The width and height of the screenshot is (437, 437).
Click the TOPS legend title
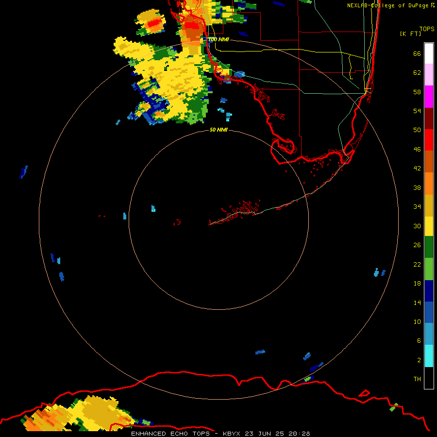pyautogui.click(x=427, y=29)
